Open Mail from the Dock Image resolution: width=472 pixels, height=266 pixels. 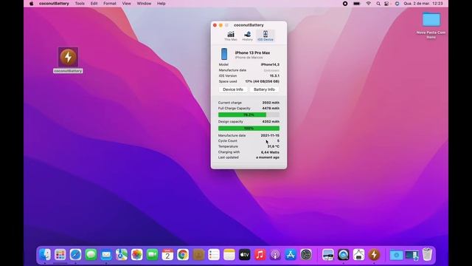tap(106, 255)
